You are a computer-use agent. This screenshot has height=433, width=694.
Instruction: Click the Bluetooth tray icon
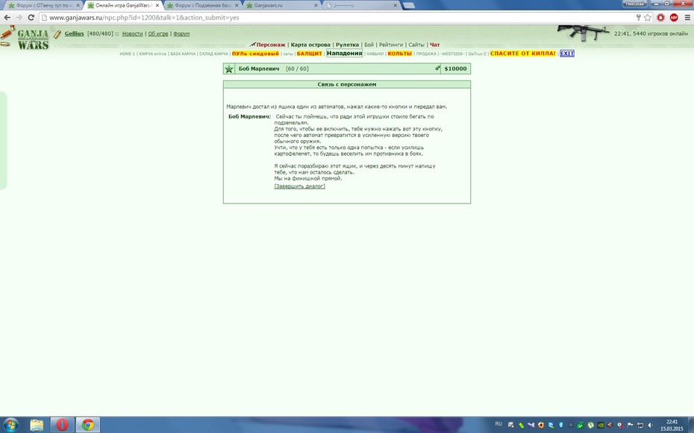[560, 425]
